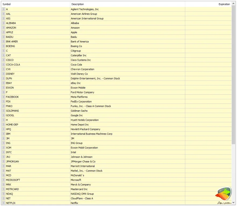Select the INTC symbol

[9, 152]
